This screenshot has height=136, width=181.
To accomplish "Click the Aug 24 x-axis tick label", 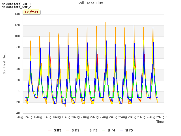I will [x=107, y=117].
